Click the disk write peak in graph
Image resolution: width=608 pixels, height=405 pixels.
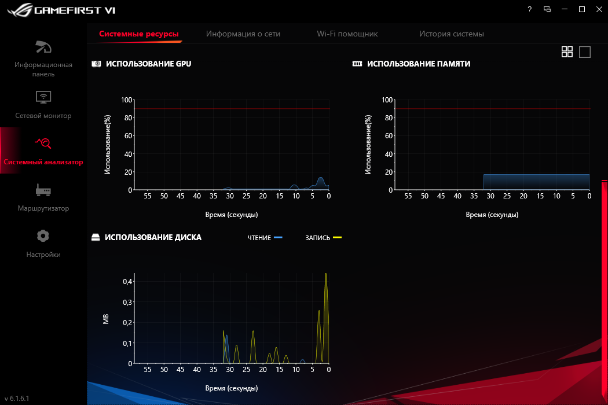click(325, 318)
